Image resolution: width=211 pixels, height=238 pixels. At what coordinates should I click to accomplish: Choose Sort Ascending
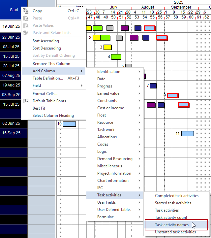pos(54,41)
